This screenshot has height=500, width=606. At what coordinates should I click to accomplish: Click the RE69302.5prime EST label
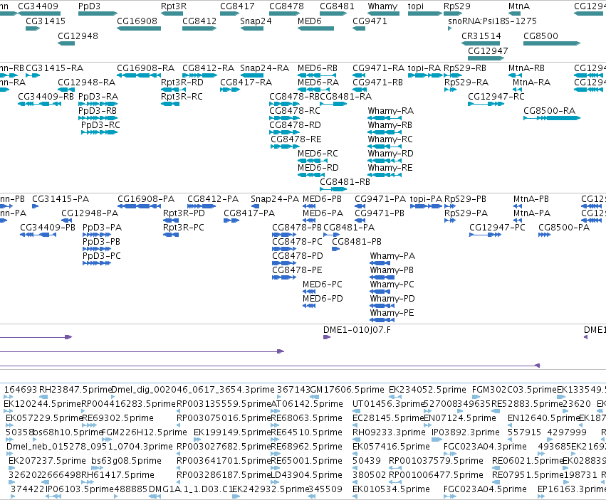(118, 418)
